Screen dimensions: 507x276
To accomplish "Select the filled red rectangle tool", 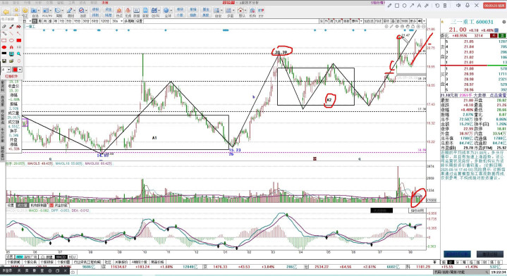I will [19, 40].
